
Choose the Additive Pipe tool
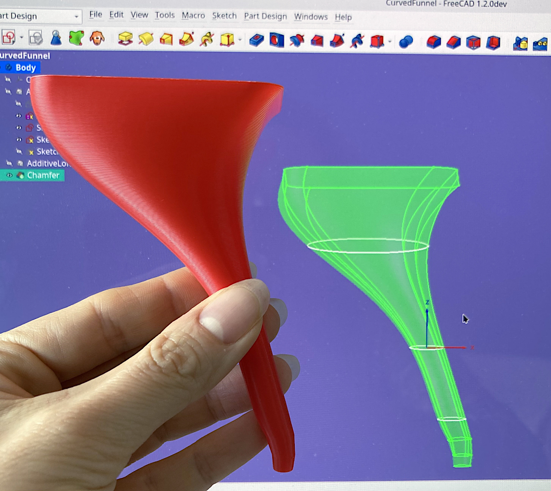pyautogui.click(x=186, y=40)
